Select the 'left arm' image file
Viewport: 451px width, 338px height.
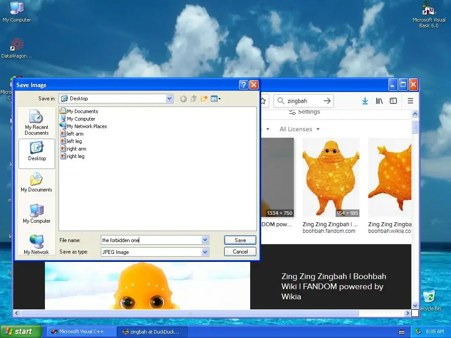coord(72,134)
